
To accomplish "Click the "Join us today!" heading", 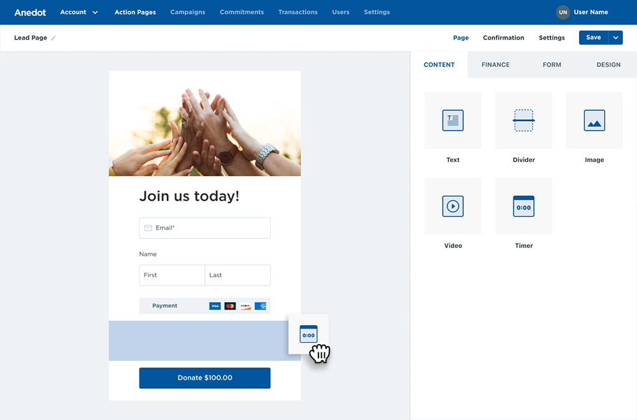I will point(189,196).
